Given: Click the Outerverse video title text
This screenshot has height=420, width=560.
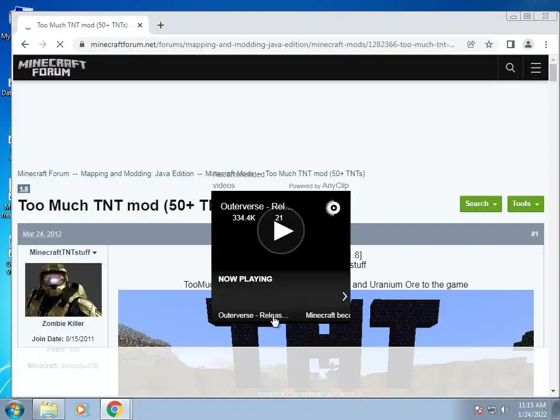Looking at the screenshot, I should (x=256, y=206).
